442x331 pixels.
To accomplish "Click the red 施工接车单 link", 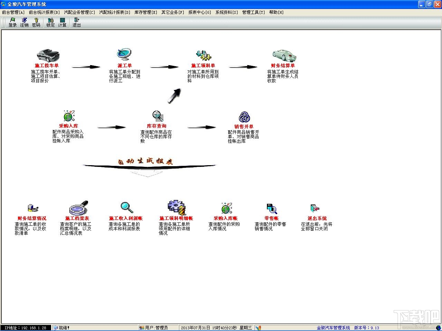I will click(47, 66).
